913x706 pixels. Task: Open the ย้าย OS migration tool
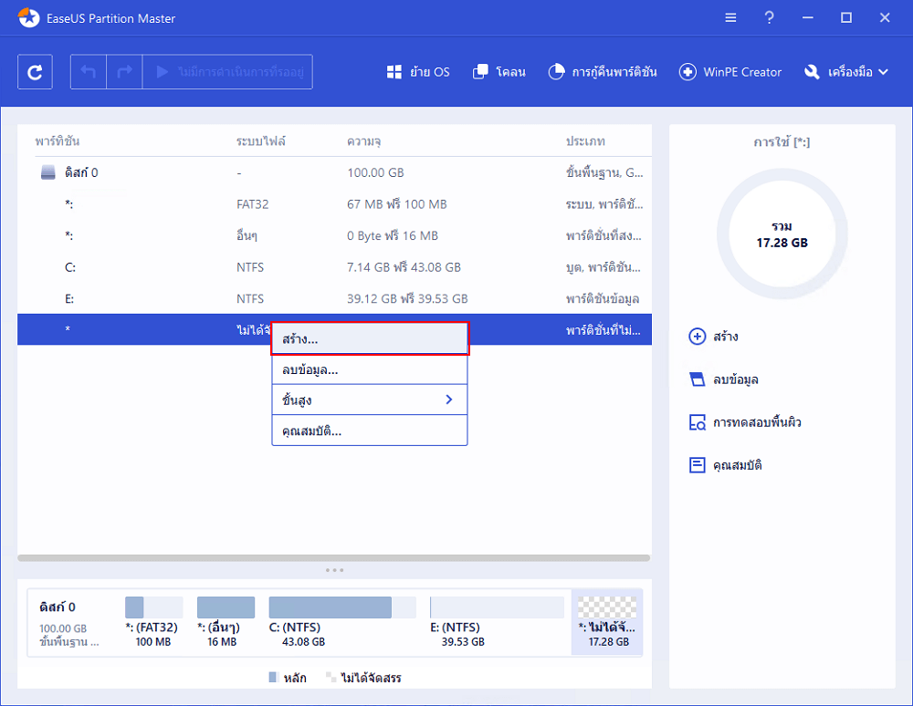(x=418, y=72)
